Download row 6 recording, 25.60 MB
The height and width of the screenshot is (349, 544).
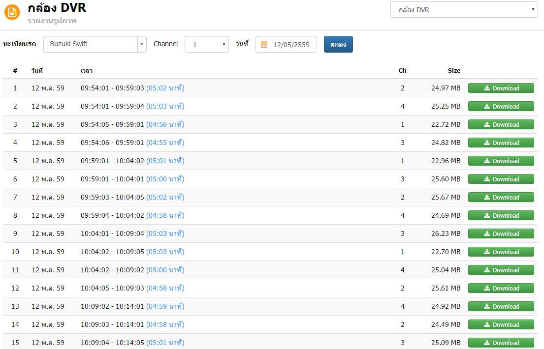[x=501, y=179]
